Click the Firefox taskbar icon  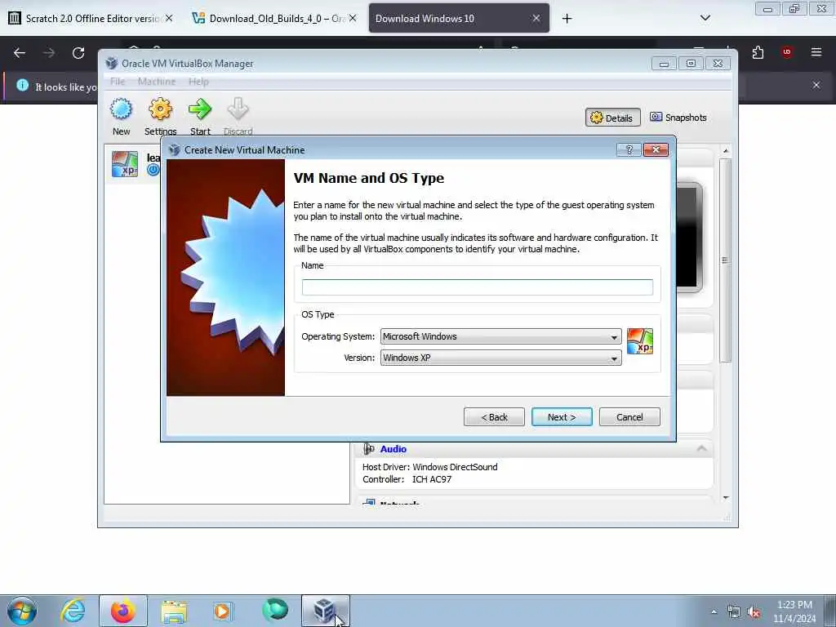tap(123, 611)
